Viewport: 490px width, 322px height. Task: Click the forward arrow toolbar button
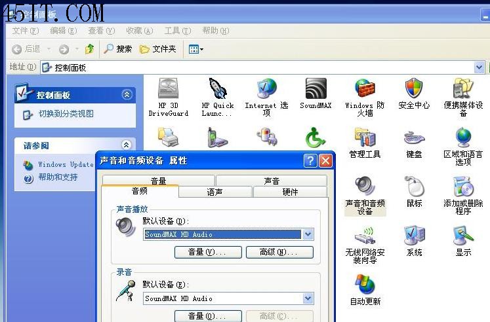point(64,49)
